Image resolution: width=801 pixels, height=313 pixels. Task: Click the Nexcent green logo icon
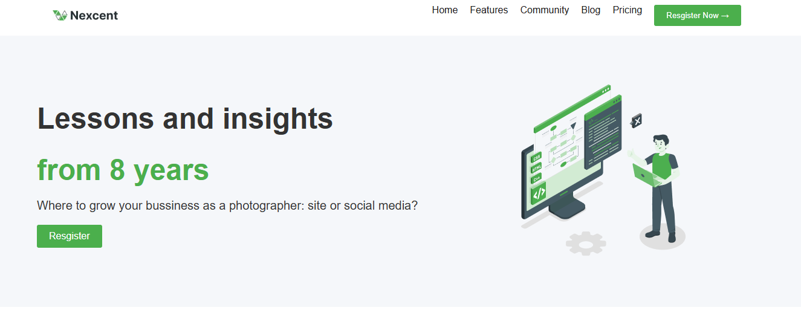pyautogui.click(x=59, y=15)
